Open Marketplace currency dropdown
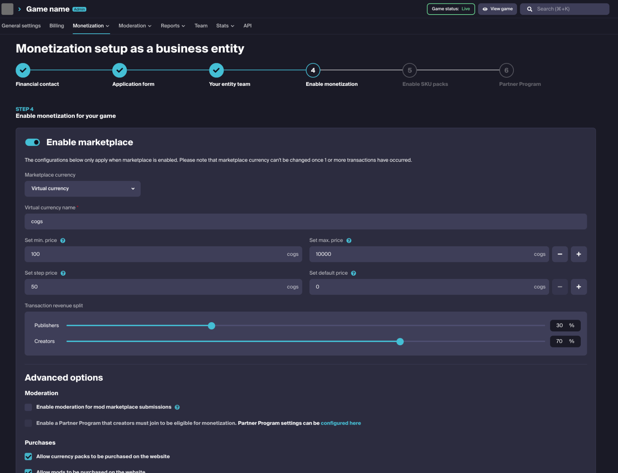 click(x=83, y=189)
